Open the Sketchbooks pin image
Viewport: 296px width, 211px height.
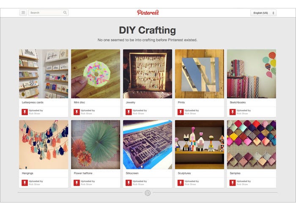252,74
